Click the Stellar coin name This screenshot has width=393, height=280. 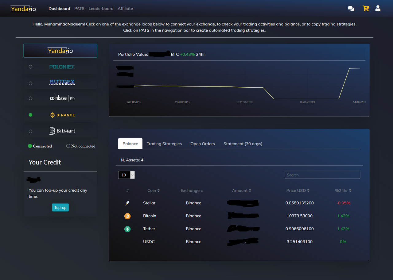point(149,203)
